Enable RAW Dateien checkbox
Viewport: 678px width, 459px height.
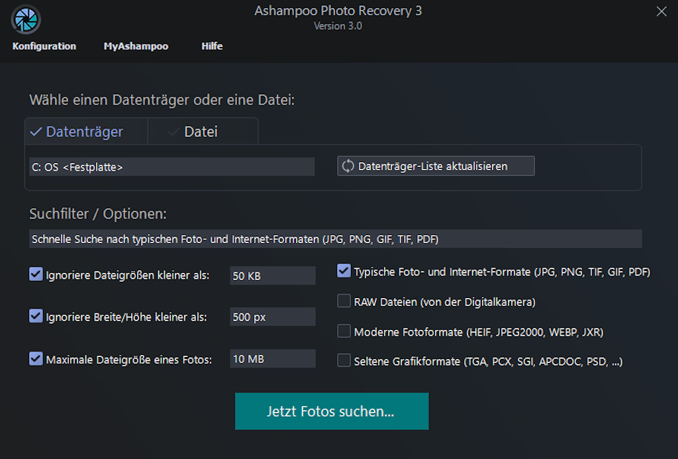344,301
